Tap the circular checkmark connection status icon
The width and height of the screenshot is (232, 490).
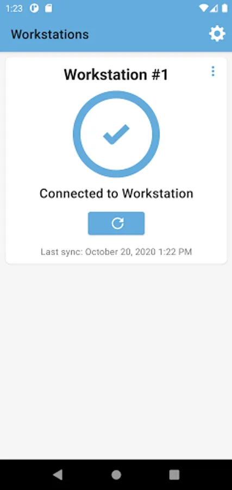click(116, 134)
